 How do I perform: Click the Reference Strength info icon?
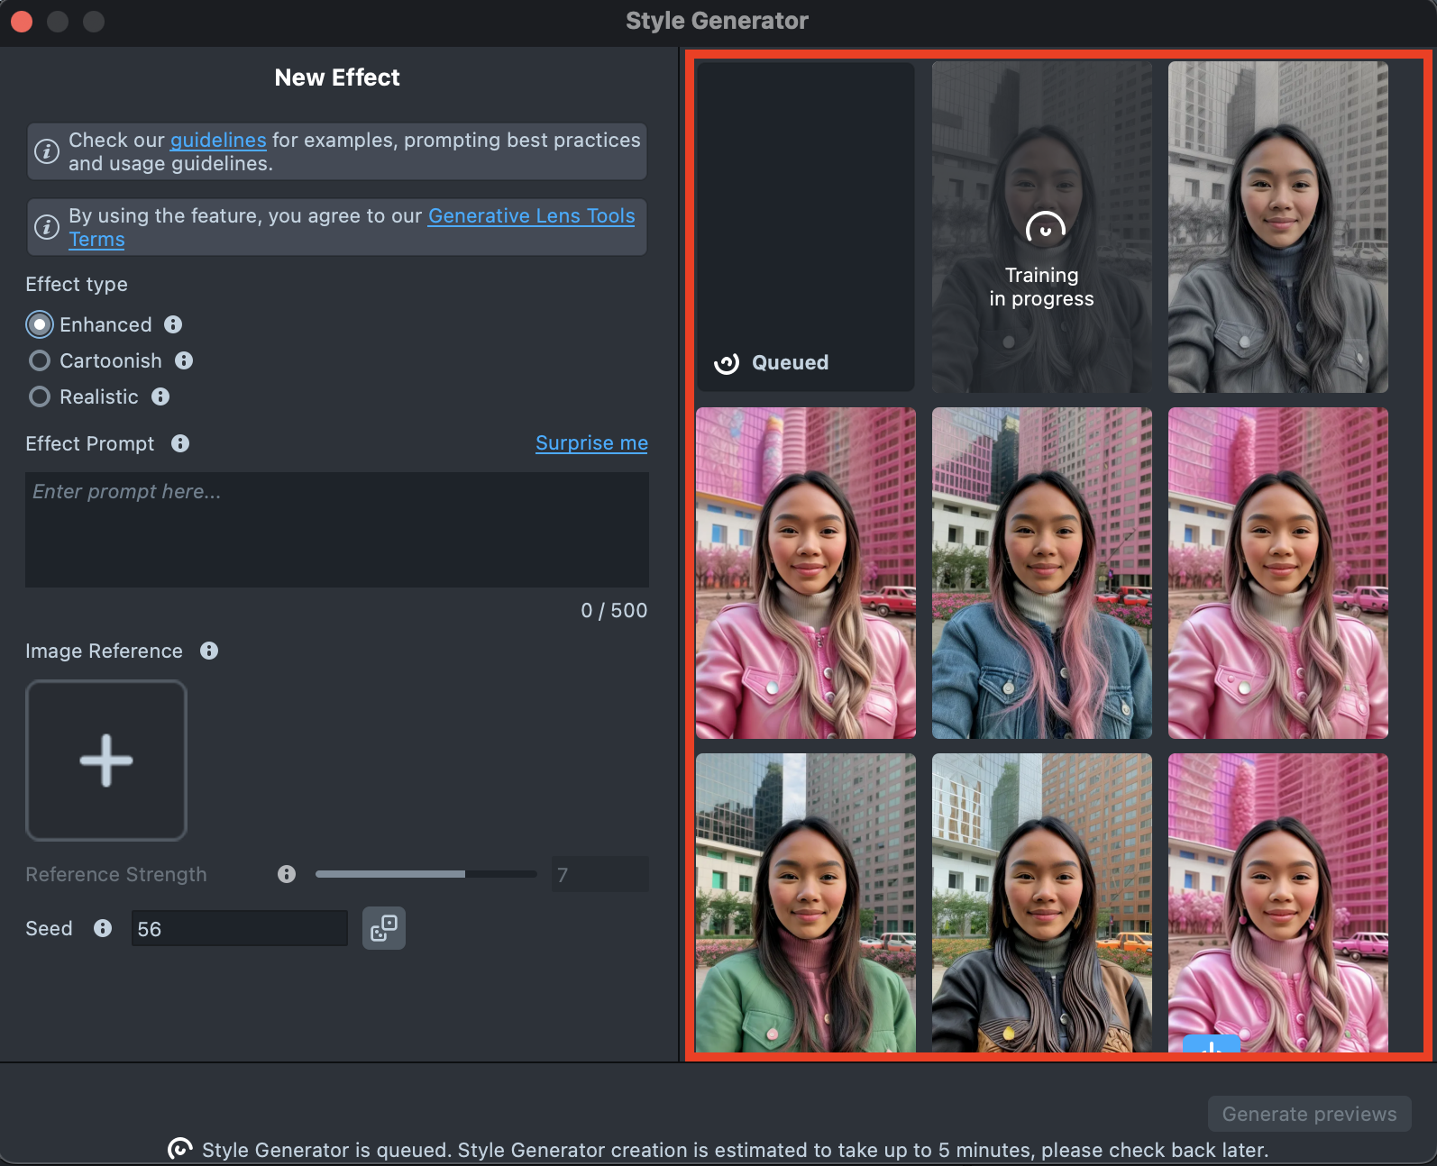[287, 874]
